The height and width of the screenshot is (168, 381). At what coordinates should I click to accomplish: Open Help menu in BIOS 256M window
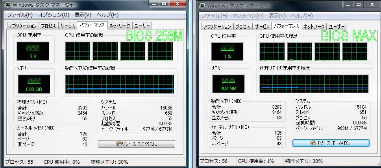[107, 15]
